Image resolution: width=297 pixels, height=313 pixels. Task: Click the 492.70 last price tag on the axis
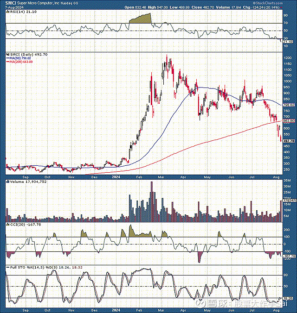[x=289, y=141]
